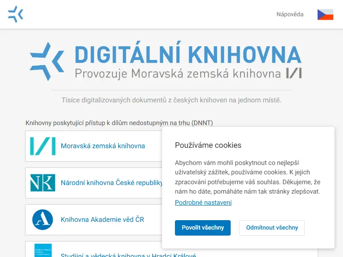The height and width of the screenshot is (257, 343).
Task: Open the Nápověda help link
Action: click(290, 15)
